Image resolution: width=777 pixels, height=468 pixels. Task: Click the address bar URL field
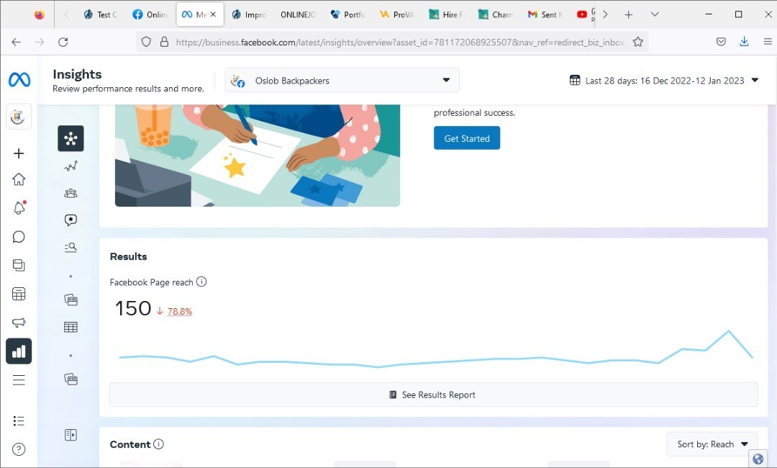coord(401,42)
